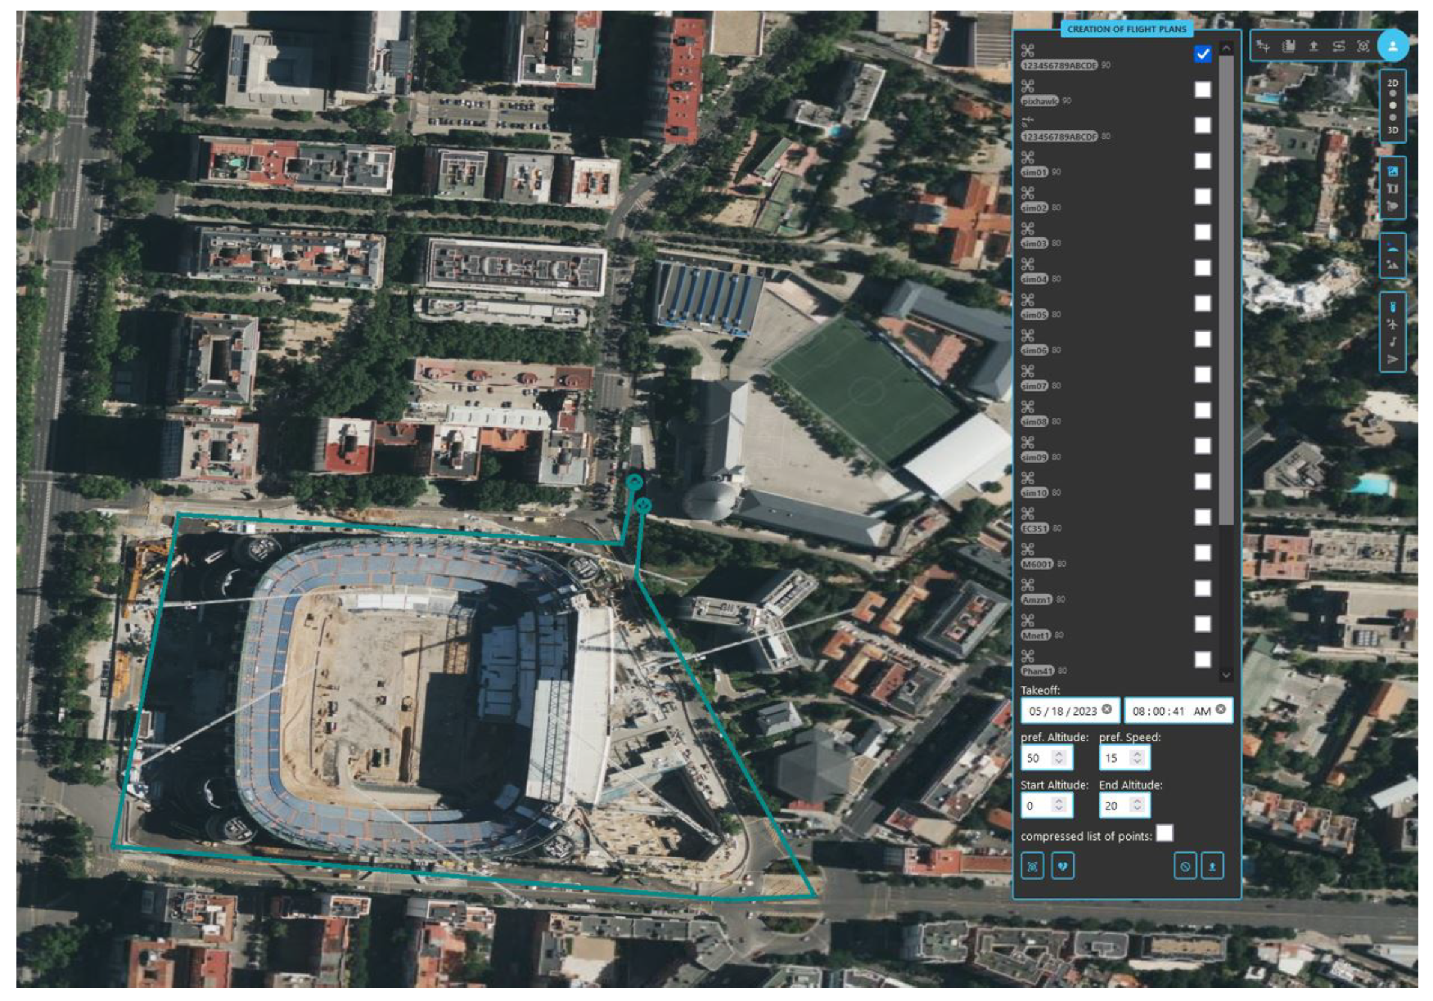Click the upload button at panel bottom
1433x1001 pixels.
tap(1212, 866)
